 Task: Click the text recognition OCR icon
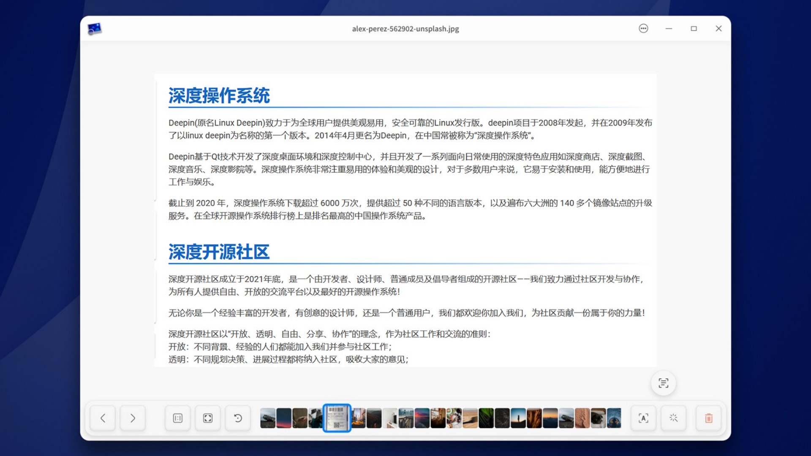[x=643, y=418]
